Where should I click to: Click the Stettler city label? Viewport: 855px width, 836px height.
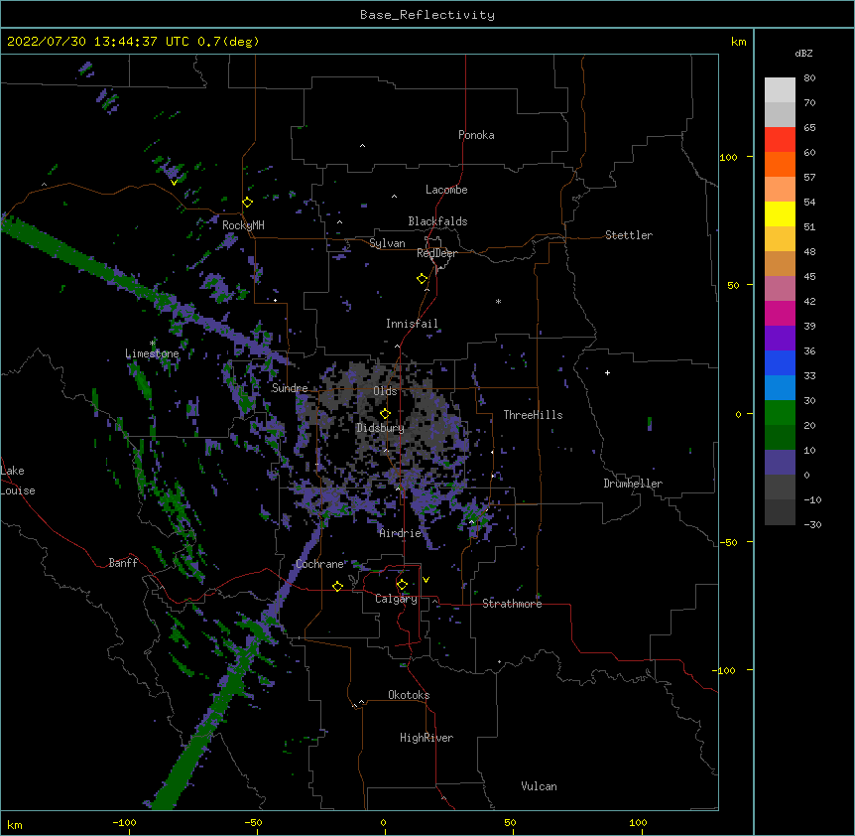coord(629,235)
